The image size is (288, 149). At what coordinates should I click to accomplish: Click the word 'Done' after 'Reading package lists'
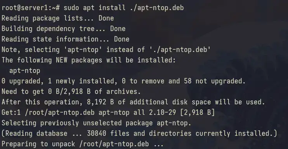tap(106, 18)
